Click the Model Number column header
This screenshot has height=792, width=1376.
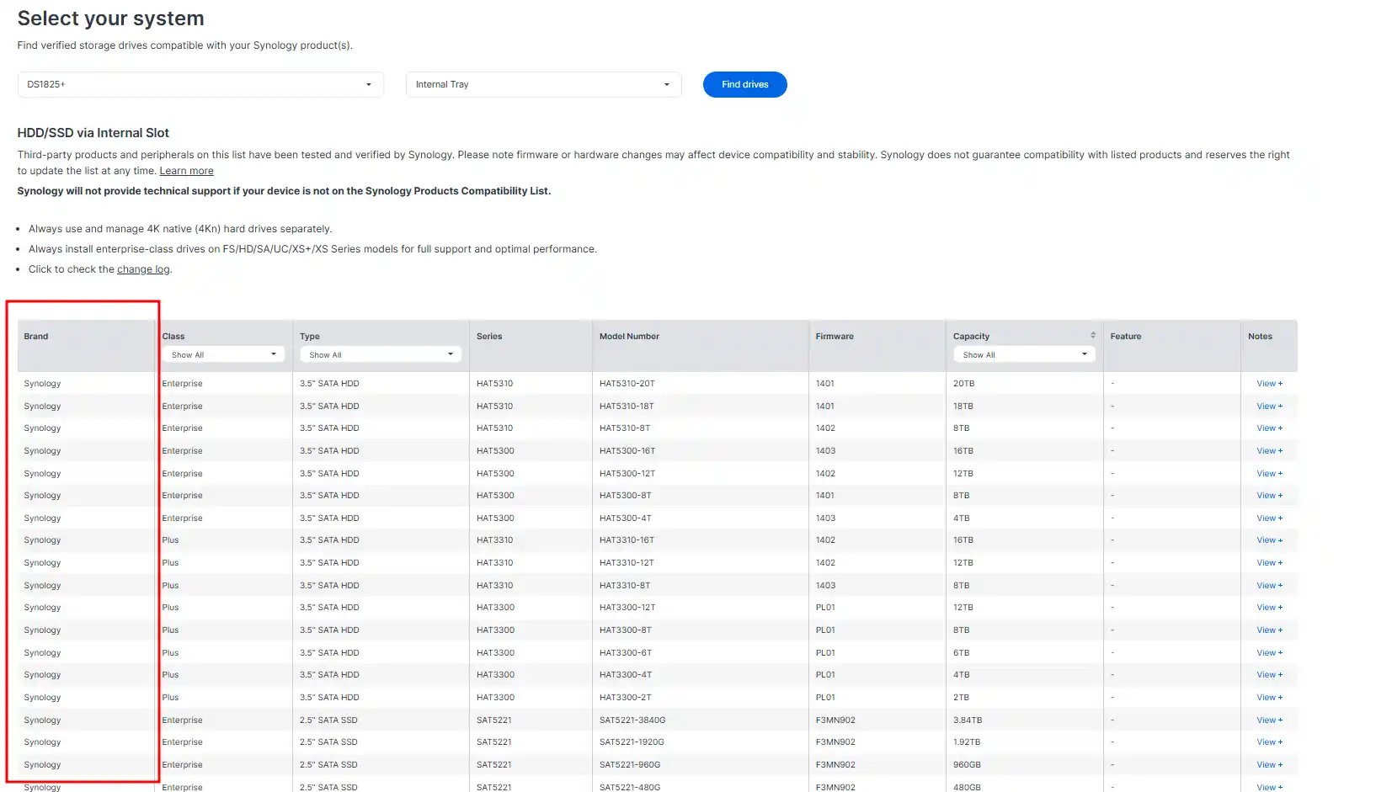click(629, 337)
